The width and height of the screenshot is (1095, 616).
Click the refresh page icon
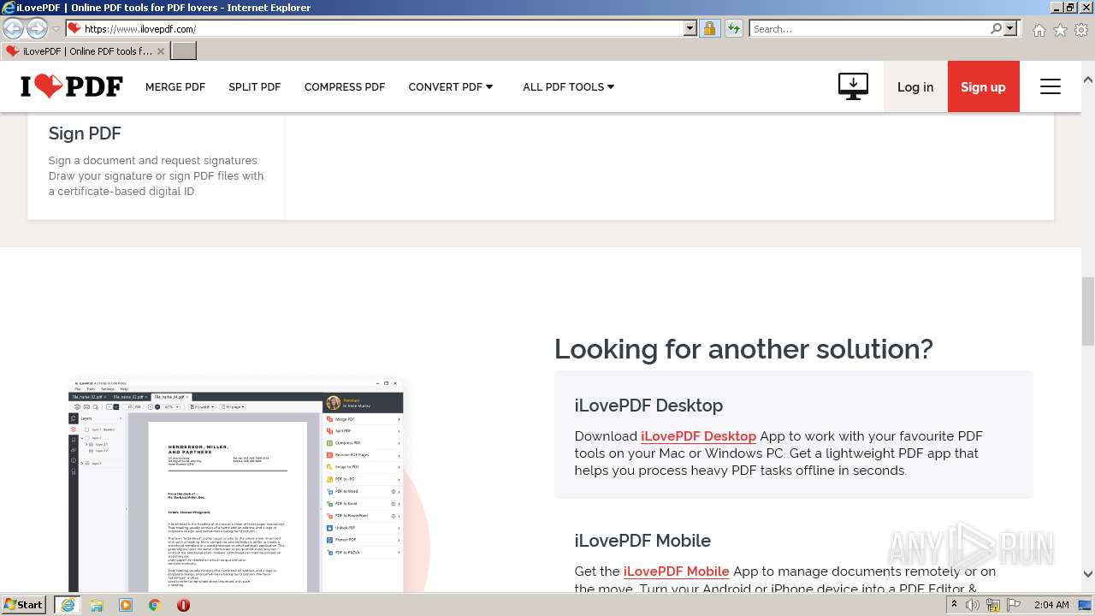click(733, 28)
